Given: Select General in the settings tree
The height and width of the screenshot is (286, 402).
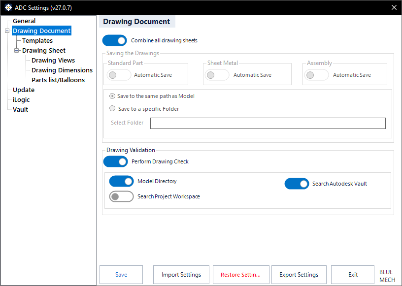Looking at the screenshot, I should [x=24, y=21].
